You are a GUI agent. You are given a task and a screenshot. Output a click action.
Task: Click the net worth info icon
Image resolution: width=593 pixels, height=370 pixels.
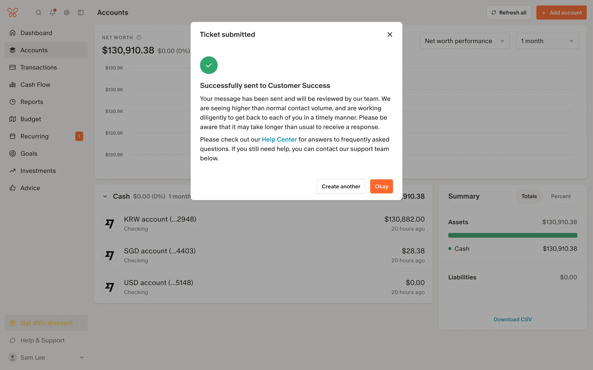(x=139, y=38)
